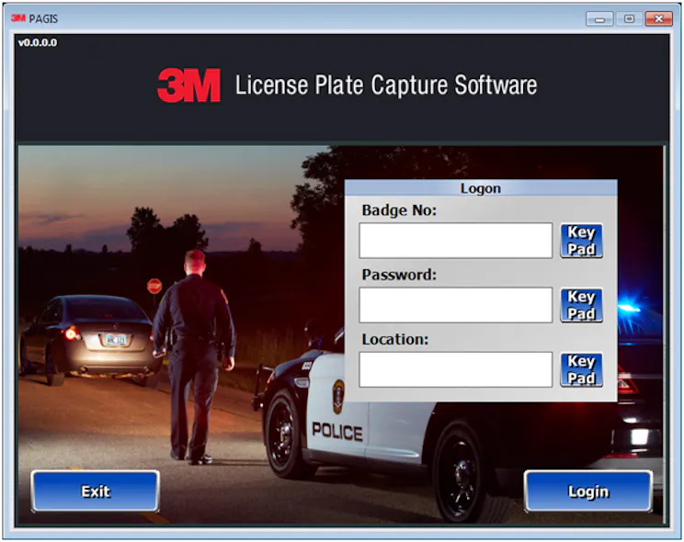Click the Location input field

click(x=456, y=370)
